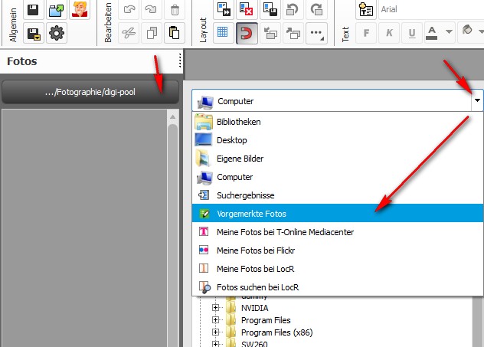The width and height of the screenshot is (484, 347).
Task: Click the paint bucket fill color icon
Action: 467,30
